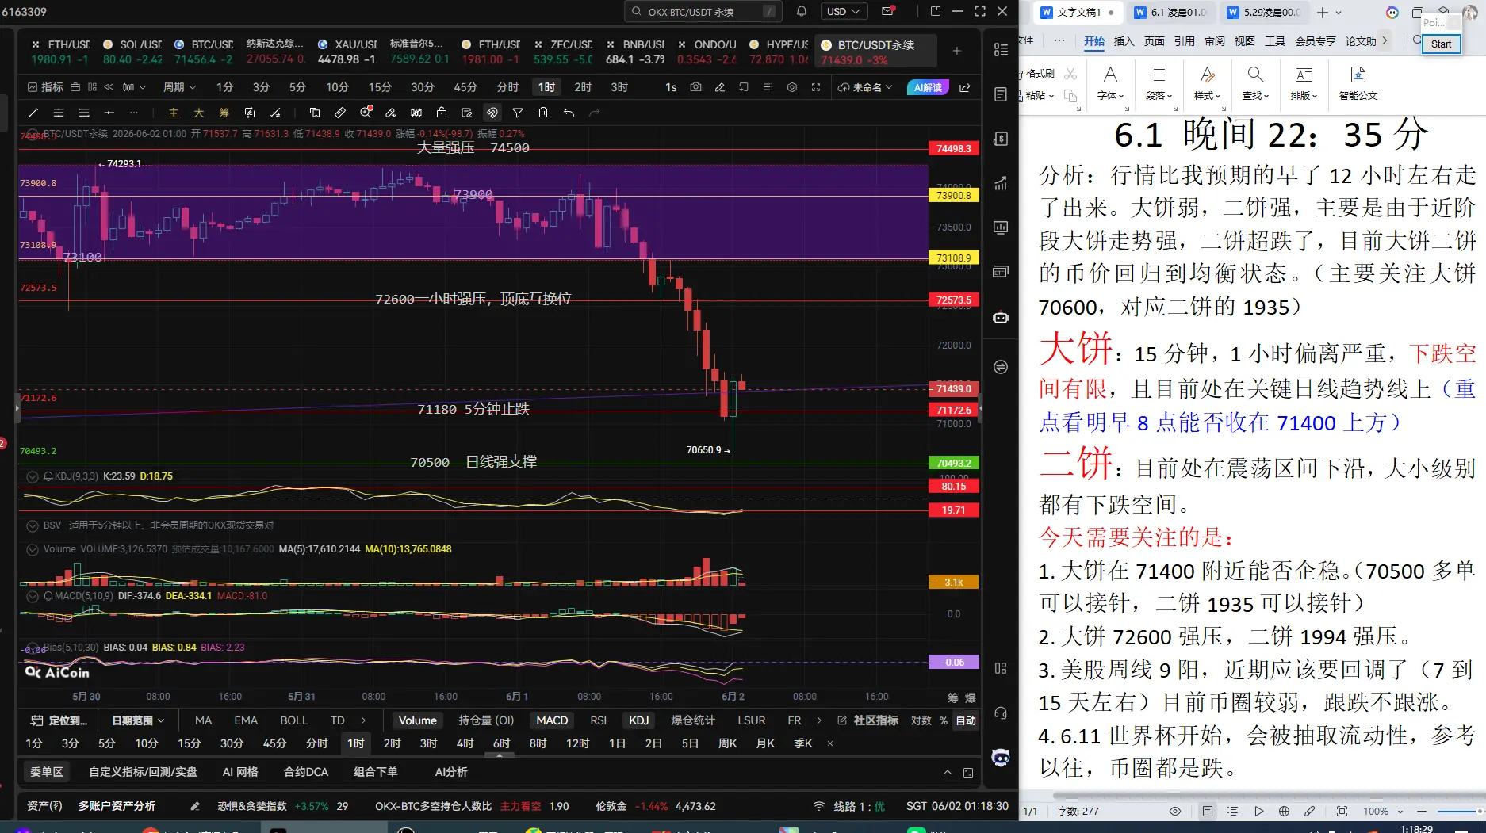Enter fullscreen chart mode icon
The width and height of the screenshot is (1486, 833).
click(816, 87)
